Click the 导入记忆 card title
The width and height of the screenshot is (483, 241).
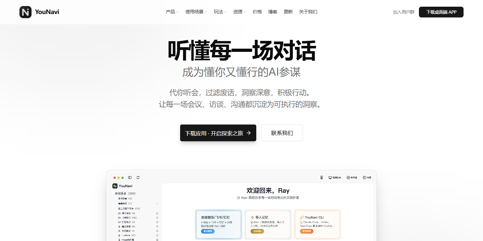coord(262,217)
